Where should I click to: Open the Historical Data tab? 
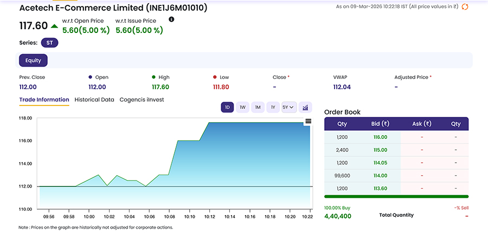[94, 99]
